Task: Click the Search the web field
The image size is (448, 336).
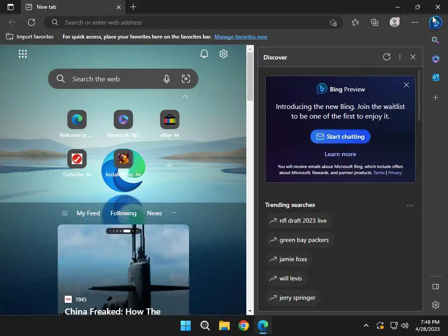Action: (x=123, y=79)
